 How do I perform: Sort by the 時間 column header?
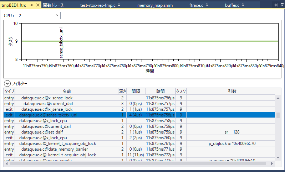point(160,92)
